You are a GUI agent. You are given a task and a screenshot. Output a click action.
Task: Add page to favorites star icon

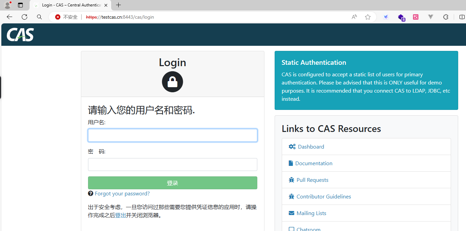(368, 17)
